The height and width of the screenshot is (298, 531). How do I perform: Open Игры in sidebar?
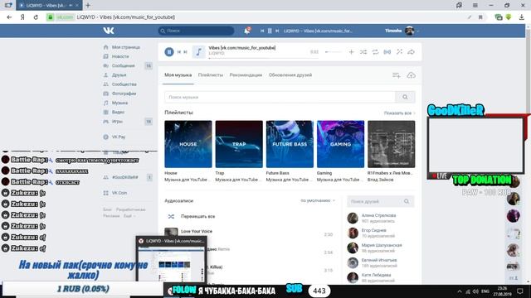coord(113,122)
